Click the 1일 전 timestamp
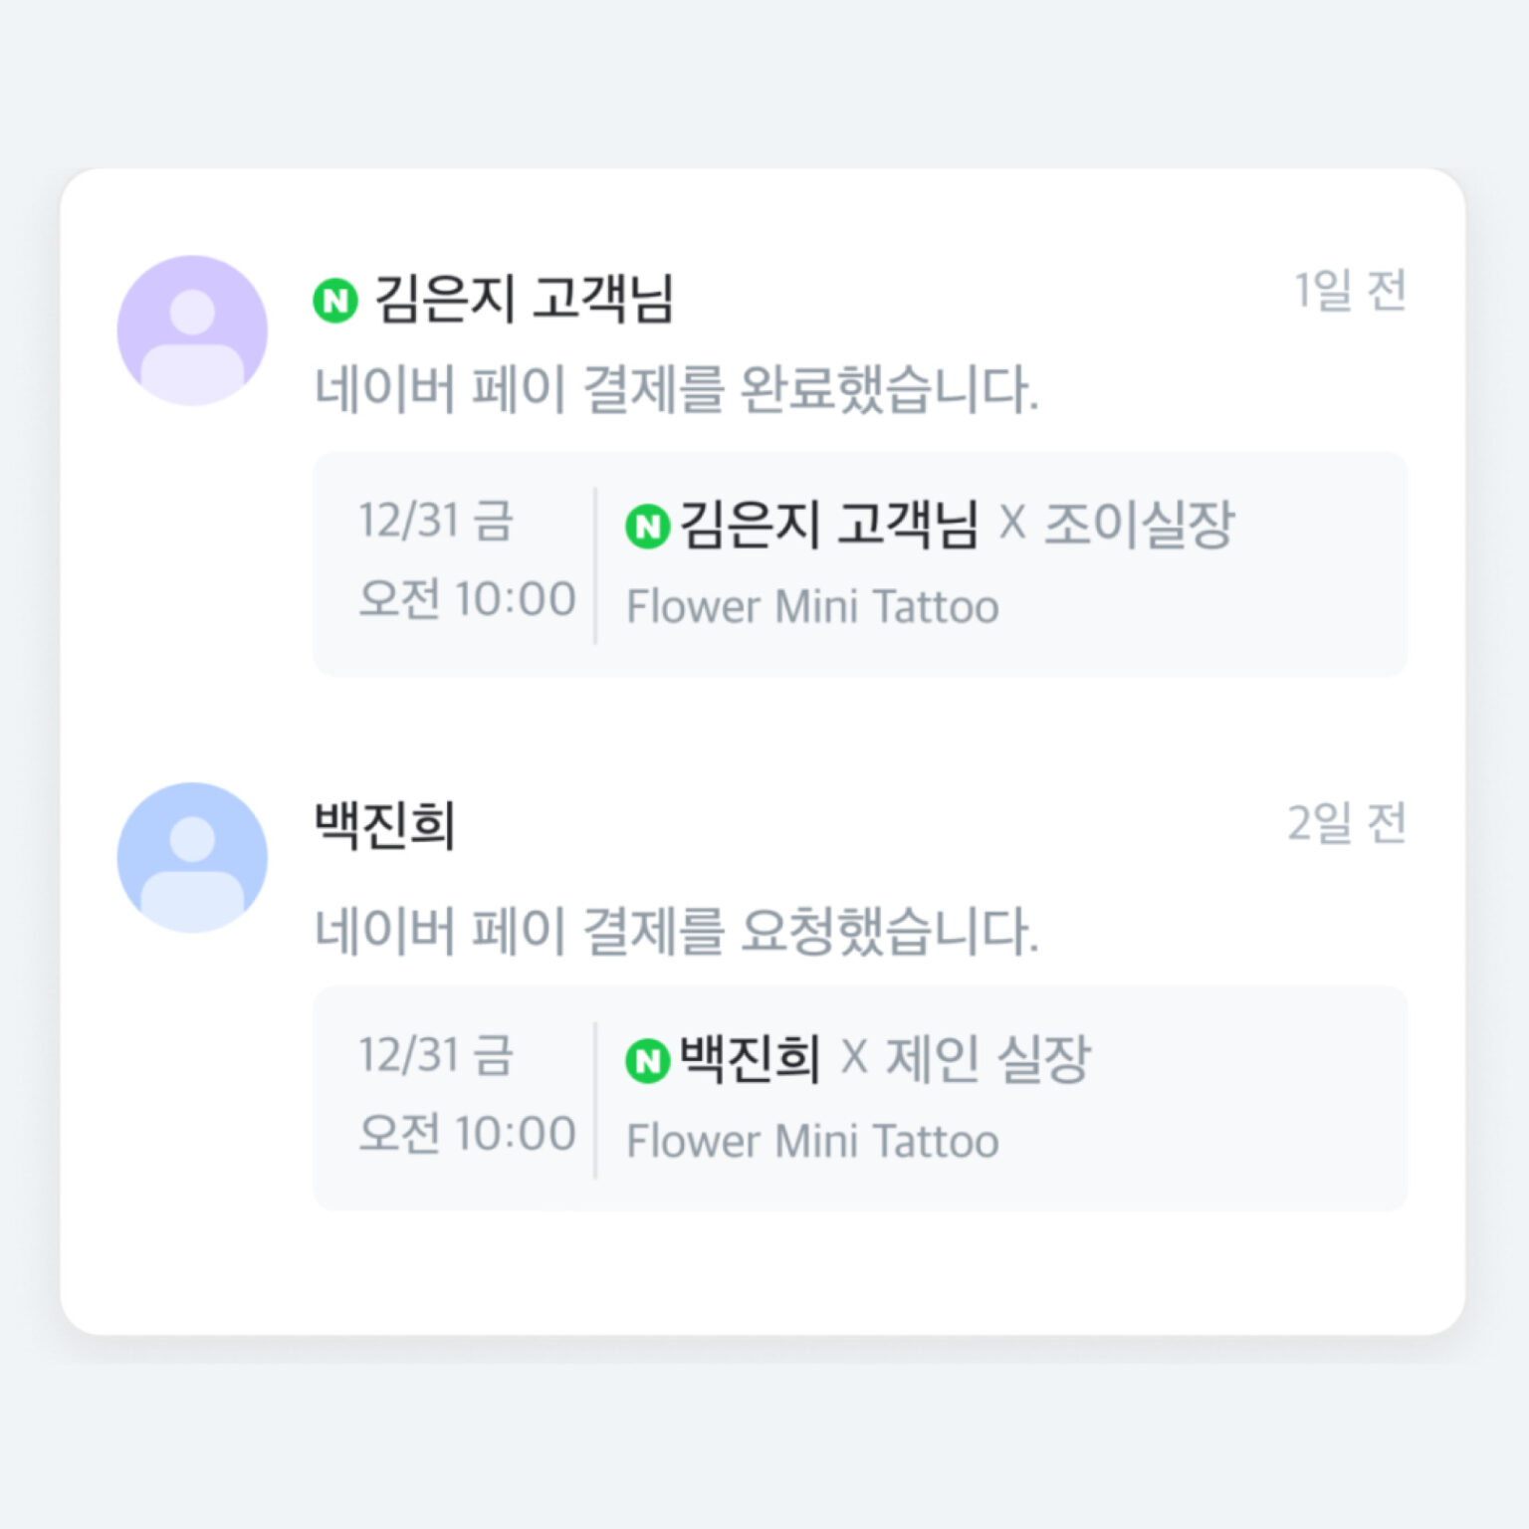Viewport: 1529px width, 1529px height. (1349, 291)
